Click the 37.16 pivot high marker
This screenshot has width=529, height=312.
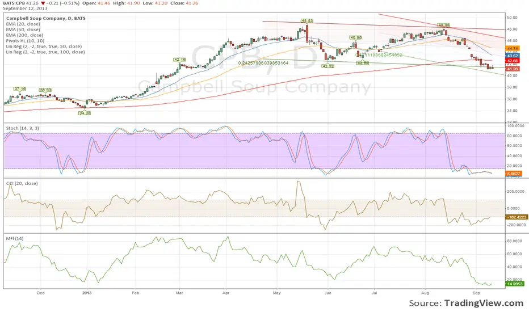pos(20,88)
